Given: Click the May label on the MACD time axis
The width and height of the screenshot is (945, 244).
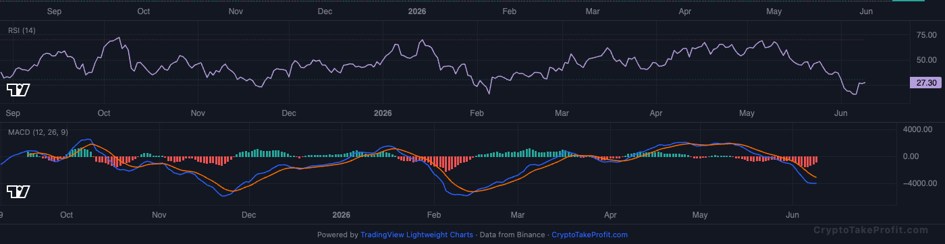Looking at the screenshot, I should click(x=701, y=215).
